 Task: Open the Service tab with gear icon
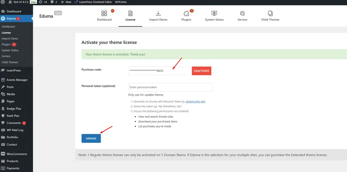(x=243, y=16)
